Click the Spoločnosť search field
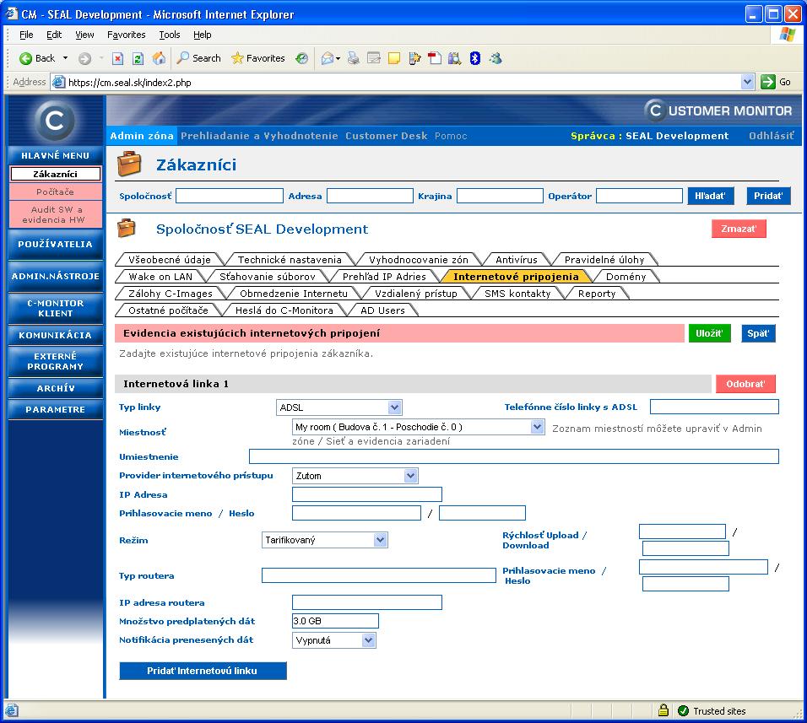The width and height of the screenshot is (807, 723). pyautogui.click(x=230, y=196)
